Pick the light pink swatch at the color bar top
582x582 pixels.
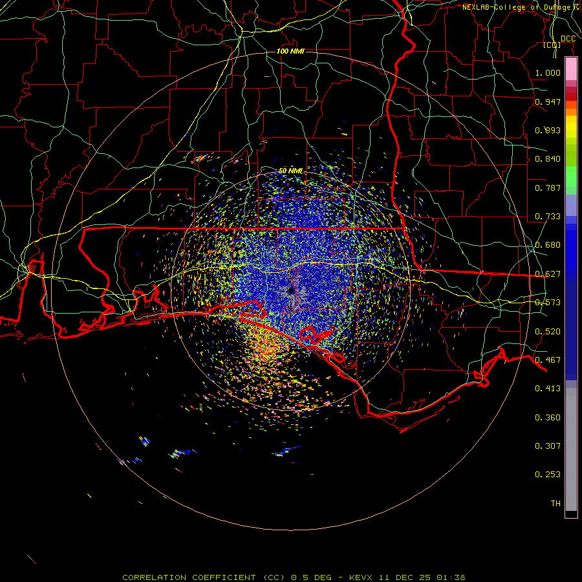tap(571, 69)
